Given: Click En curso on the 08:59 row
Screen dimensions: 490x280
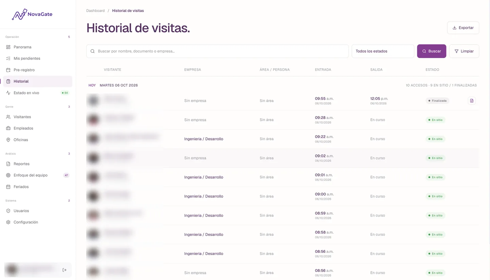Looking at the screenshot, I should pos(378,215).
